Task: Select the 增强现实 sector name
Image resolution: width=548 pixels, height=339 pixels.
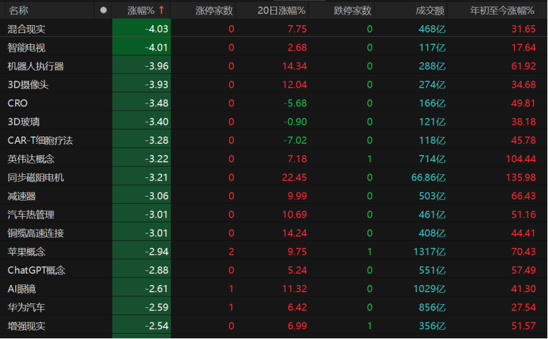Action: (x=26, y=326)
